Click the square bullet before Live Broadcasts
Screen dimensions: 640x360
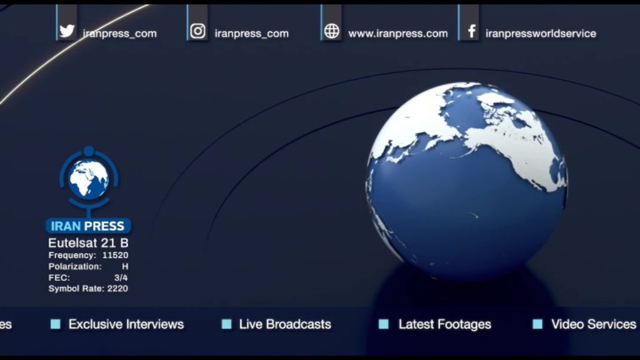227,324
